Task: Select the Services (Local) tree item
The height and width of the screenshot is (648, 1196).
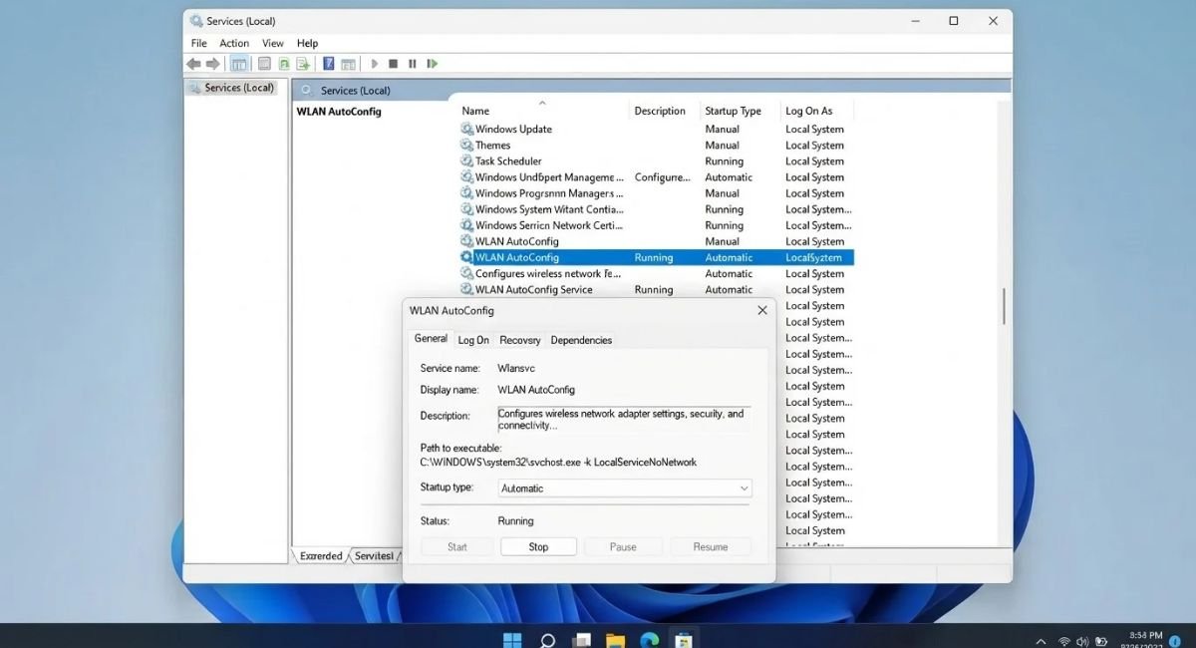Action: 230,88
